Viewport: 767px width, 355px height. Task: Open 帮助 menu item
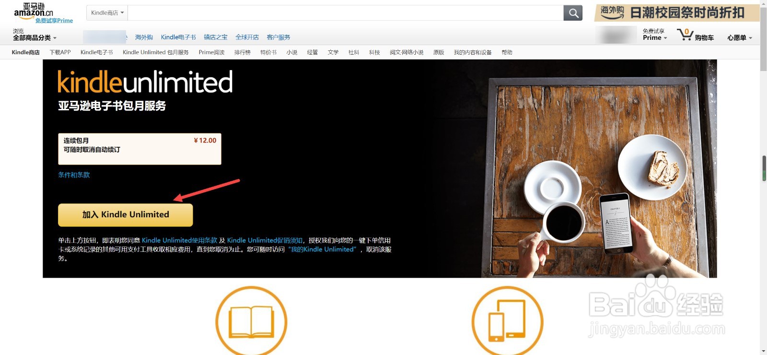(507, 52)
